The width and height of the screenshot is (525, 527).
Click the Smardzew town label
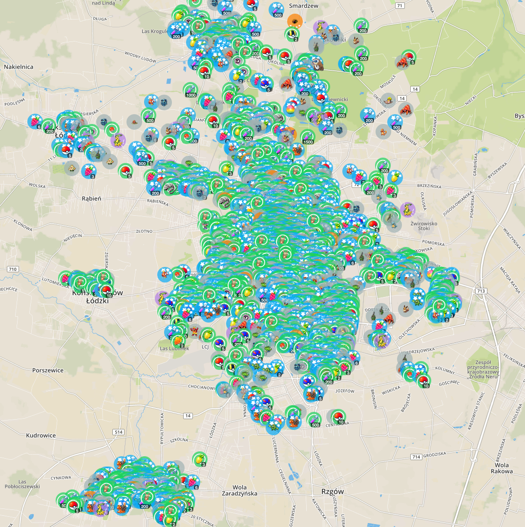[x=304, y=6]
